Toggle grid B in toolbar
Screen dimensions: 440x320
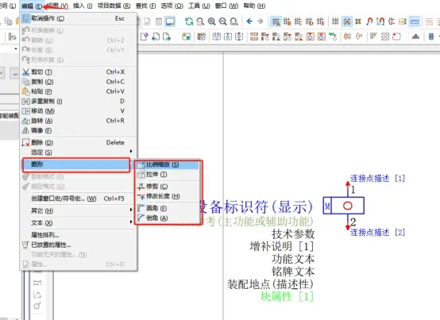287,21
